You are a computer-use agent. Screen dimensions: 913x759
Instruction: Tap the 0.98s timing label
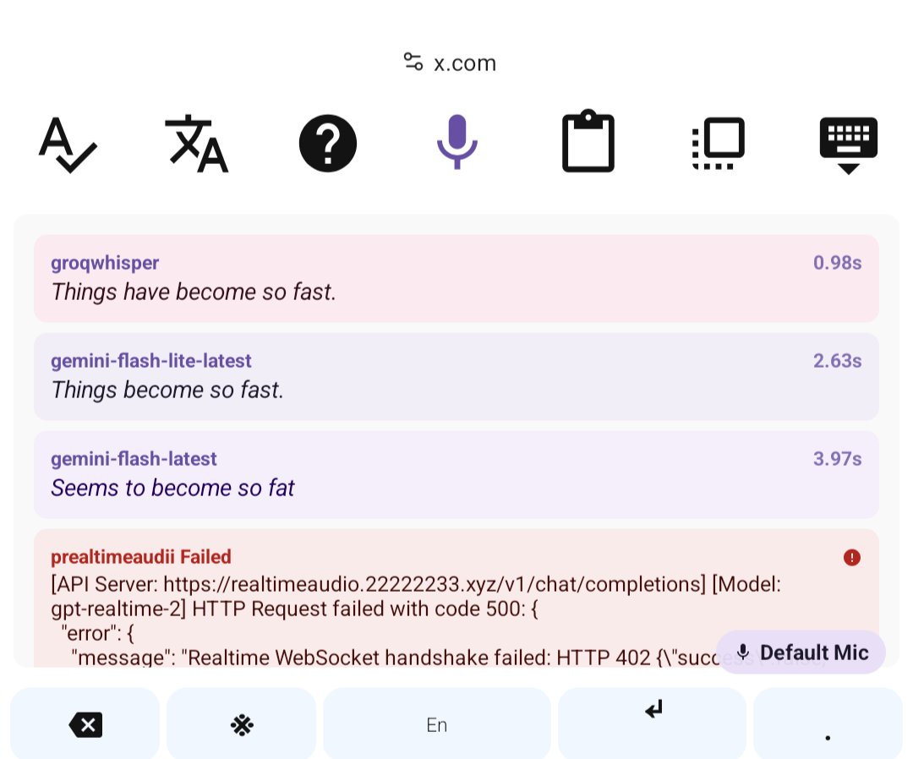pyautogui.click(x=837, y=263)
